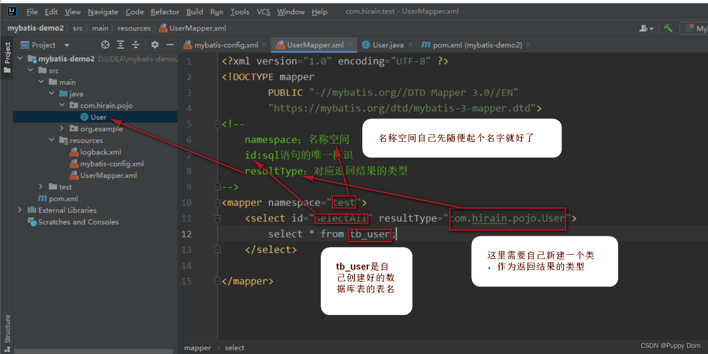Click the Collapse All icon in Project panel

click(136, 45)
